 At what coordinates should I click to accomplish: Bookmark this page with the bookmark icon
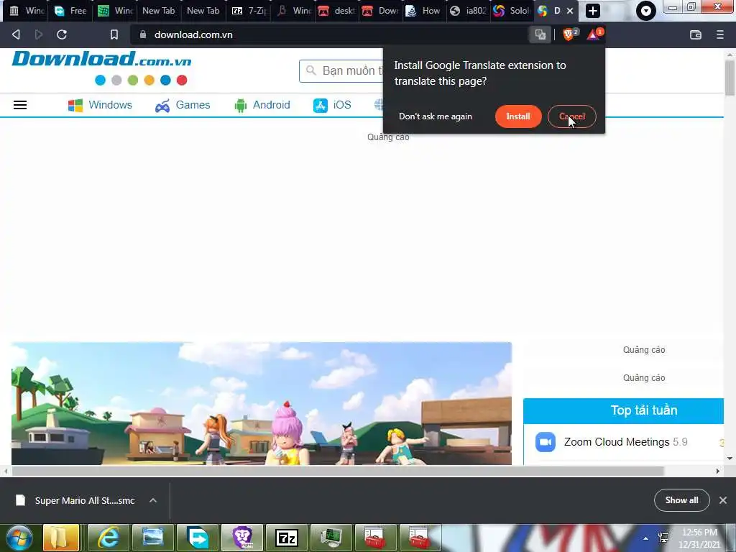tap(114, 34)
